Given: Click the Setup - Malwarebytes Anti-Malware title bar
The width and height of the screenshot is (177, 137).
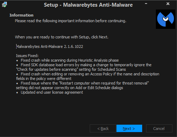Looking at the screenshot, I should tap(88, 5).
